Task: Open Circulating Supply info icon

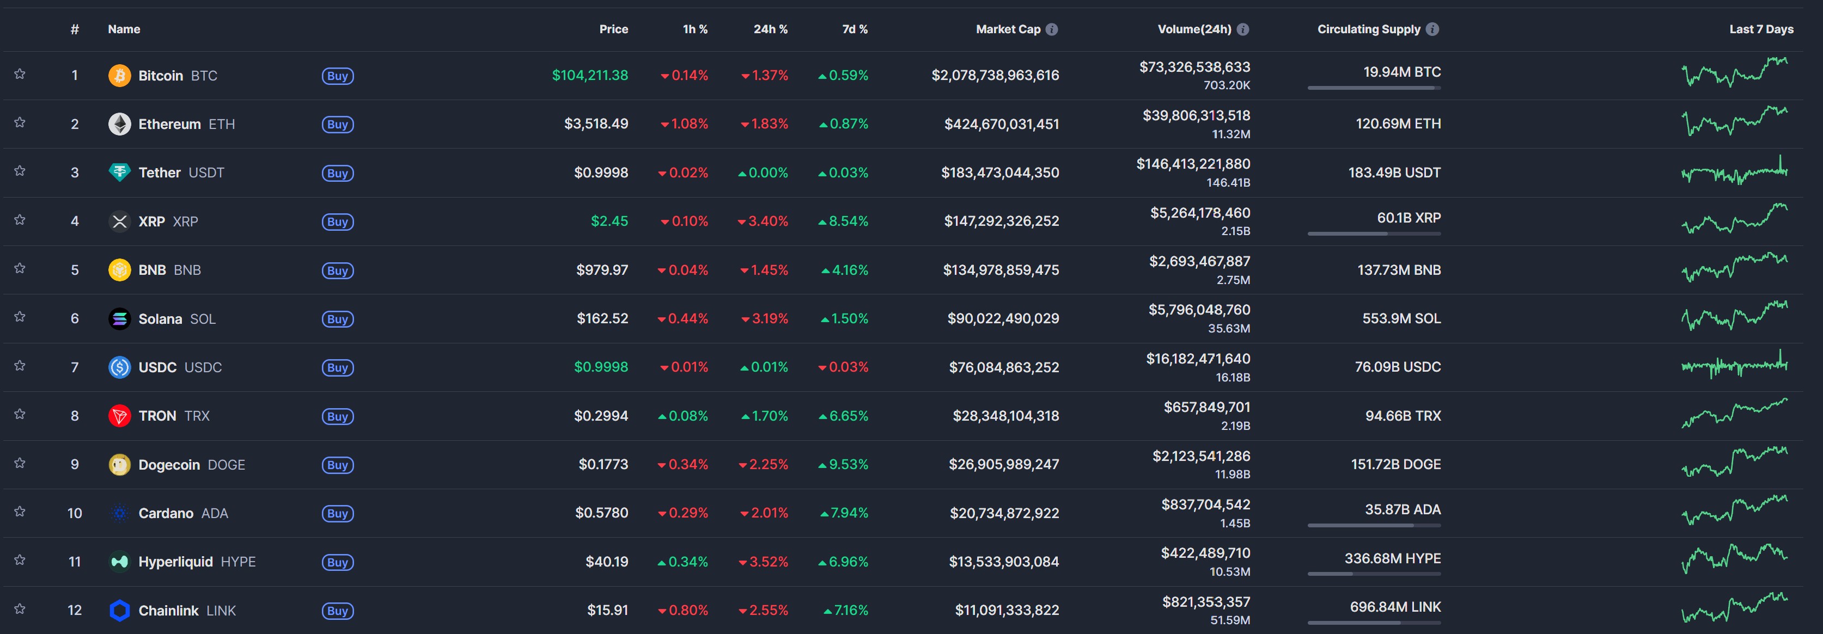Action: 1431,29
